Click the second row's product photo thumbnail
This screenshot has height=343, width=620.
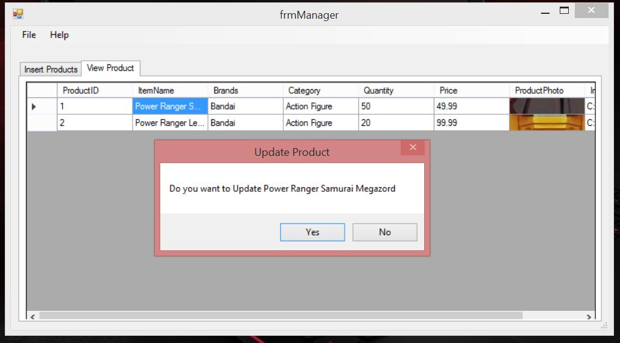pyautogui.click(x=546, y=123)
